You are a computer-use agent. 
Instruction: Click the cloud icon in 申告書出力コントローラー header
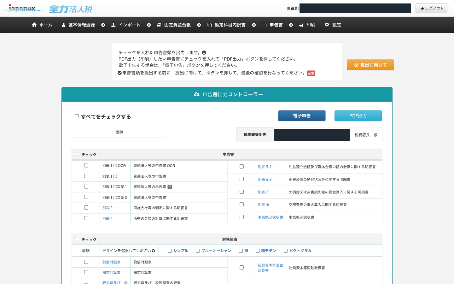[197, 94]
